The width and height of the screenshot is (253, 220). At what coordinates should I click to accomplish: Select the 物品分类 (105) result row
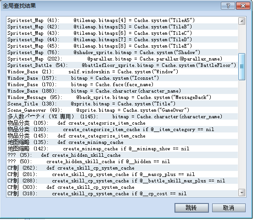pos(122,123)
